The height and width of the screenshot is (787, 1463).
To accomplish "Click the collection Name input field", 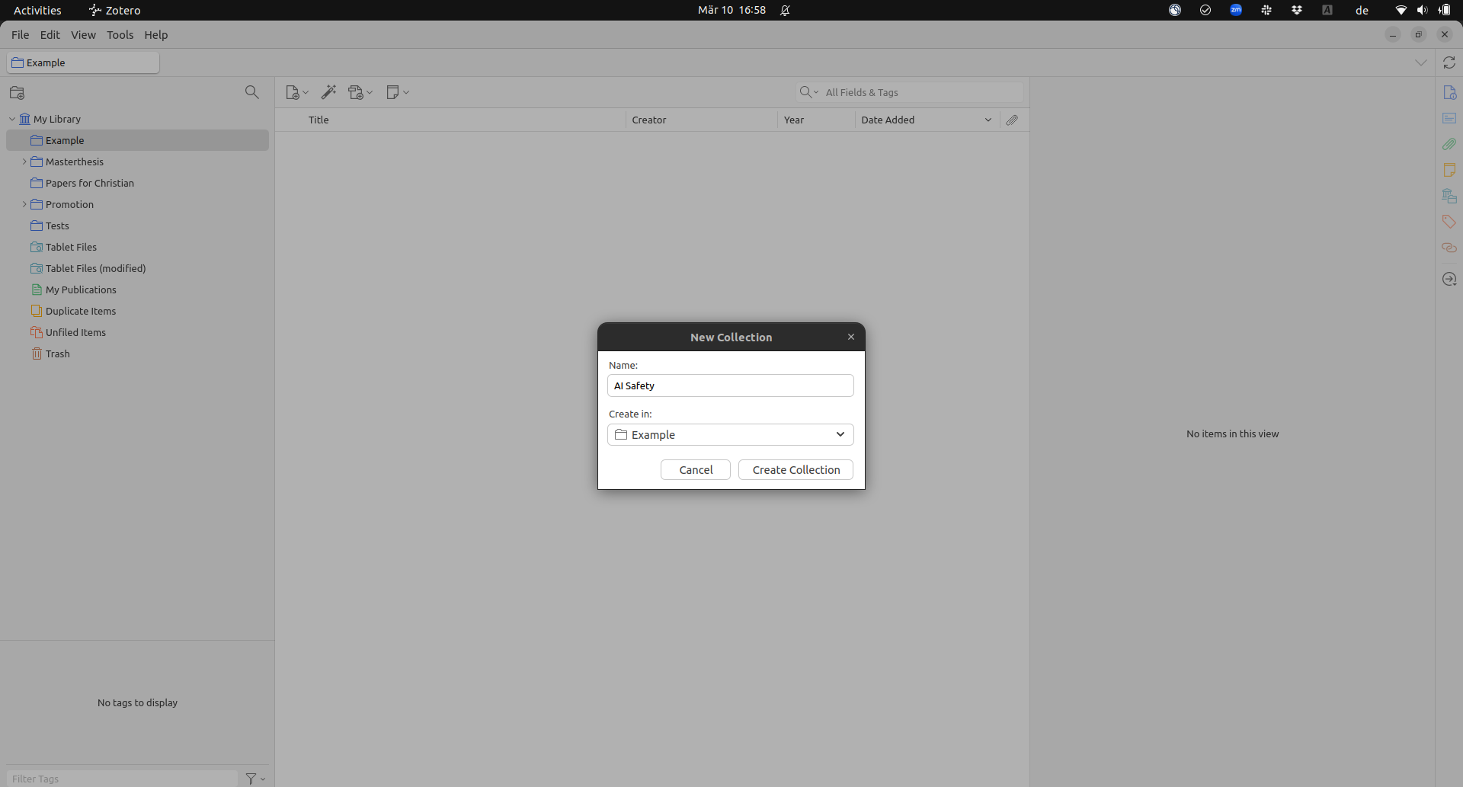I will click(730, 386).
